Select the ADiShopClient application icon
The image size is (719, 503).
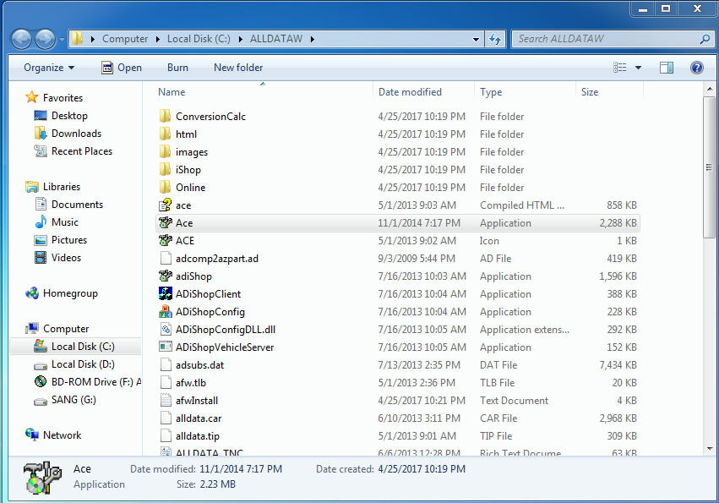point(165,293)
